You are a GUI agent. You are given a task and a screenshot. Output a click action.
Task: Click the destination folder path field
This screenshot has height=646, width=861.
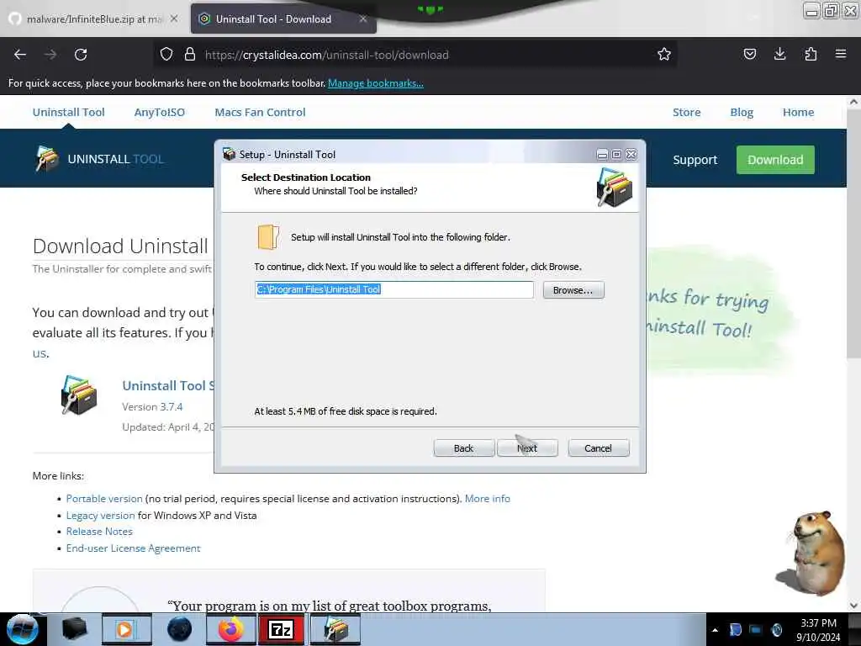pos(394,289)
